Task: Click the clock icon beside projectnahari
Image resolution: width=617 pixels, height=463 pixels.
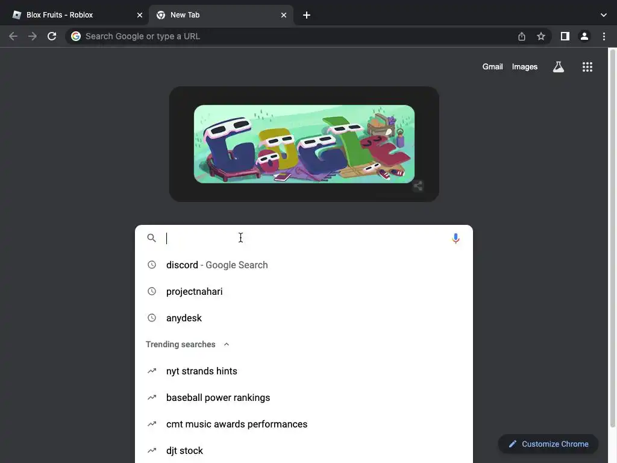Action: [x=151, y=291]
